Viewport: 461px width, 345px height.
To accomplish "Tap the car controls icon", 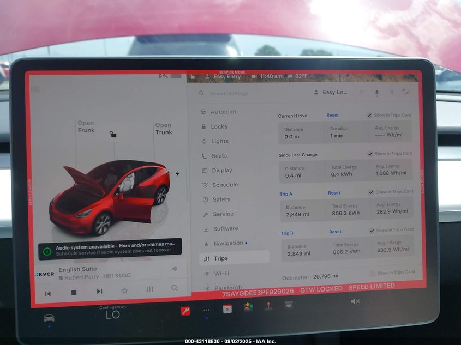I will 49,318.
